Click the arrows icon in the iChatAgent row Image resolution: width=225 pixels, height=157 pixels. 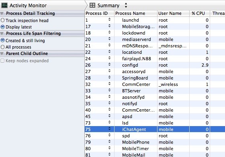tap(109, 129)
